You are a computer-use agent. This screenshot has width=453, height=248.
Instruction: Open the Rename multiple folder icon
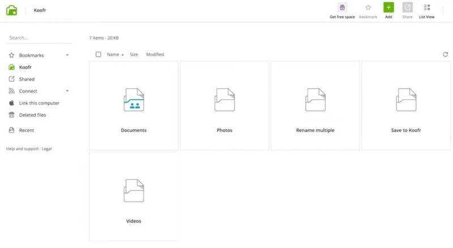[x=315, y=100]
